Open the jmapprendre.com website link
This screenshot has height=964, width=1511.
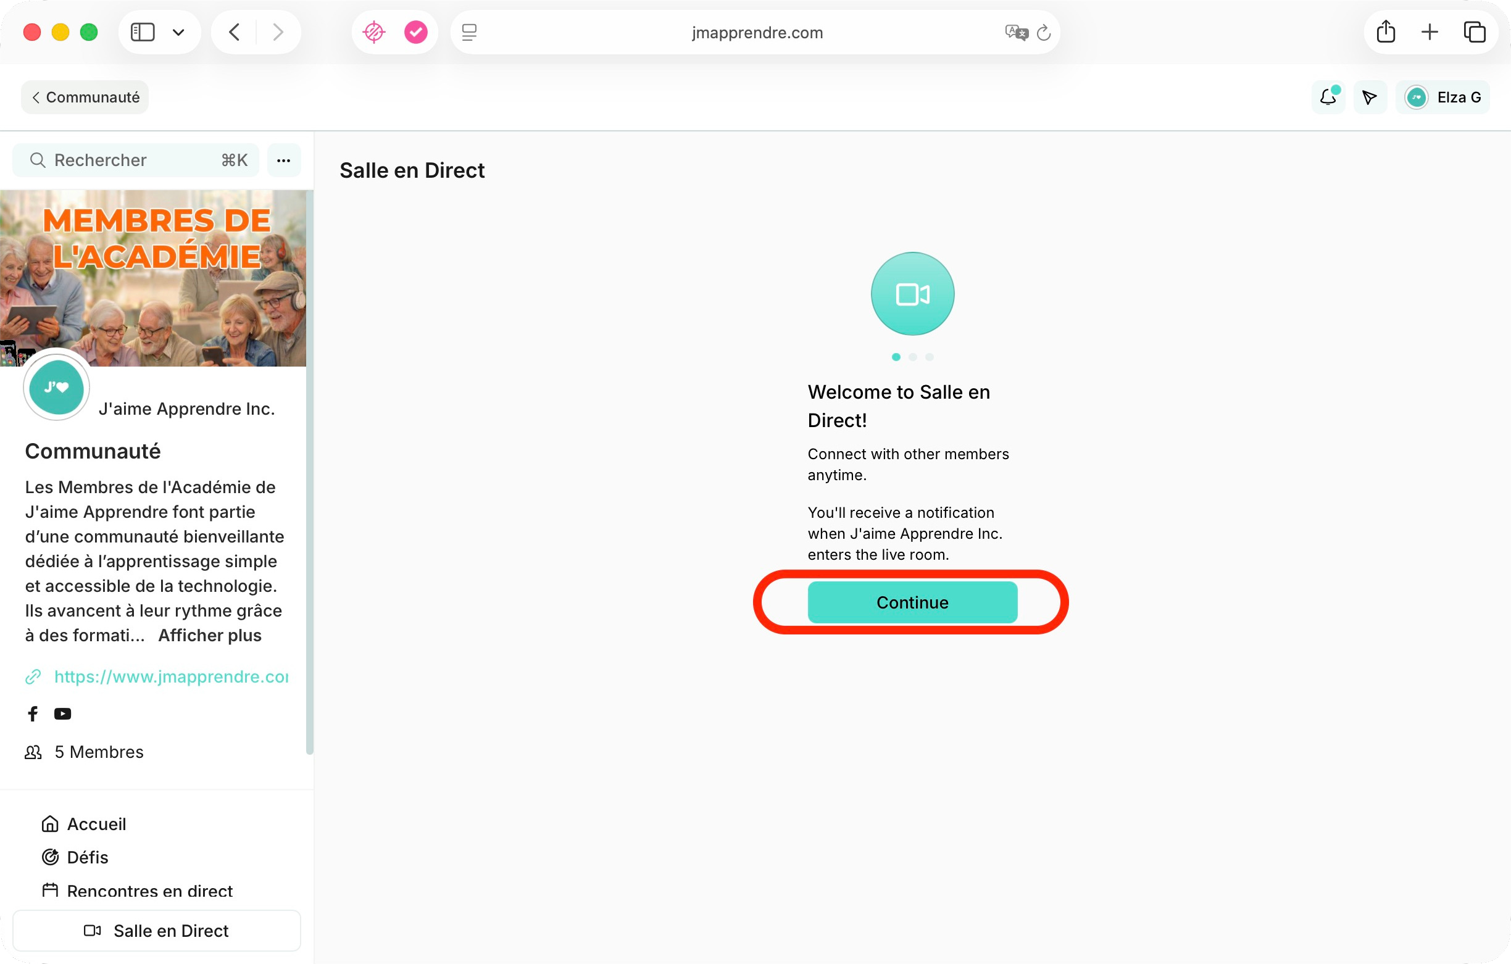point(171,676)
